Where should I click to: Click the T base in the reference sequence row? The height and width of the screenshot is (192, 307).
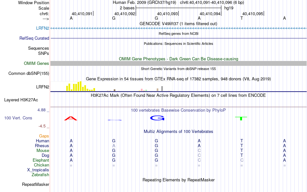click(242, 18)
